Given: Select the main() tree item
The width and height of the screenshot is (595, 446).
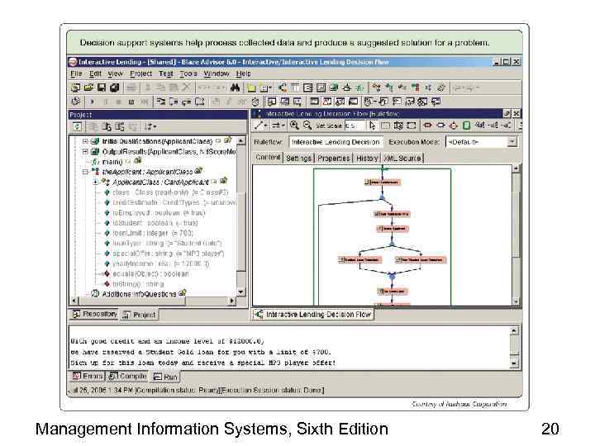Looking at the screenshot, I should (112, 162).
